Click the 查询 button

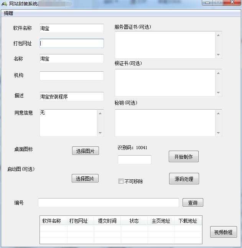(193, 202)
